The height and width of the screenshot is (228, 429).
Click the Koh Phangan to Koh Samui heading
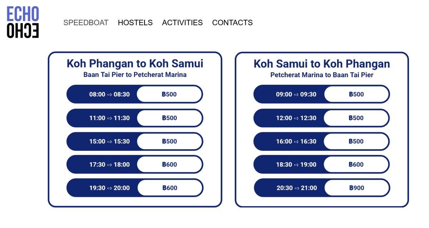pos(135,64)
